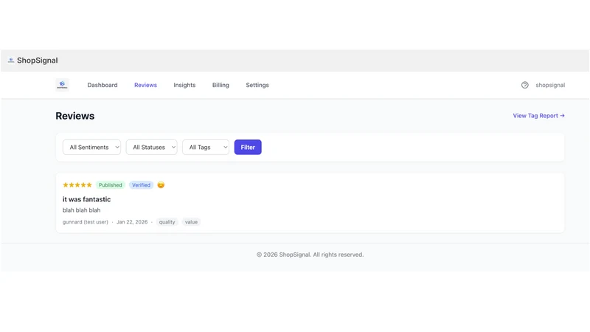Click the copyright footer text
The height and width of the screenshot is (332, 590).
(310, 255)
